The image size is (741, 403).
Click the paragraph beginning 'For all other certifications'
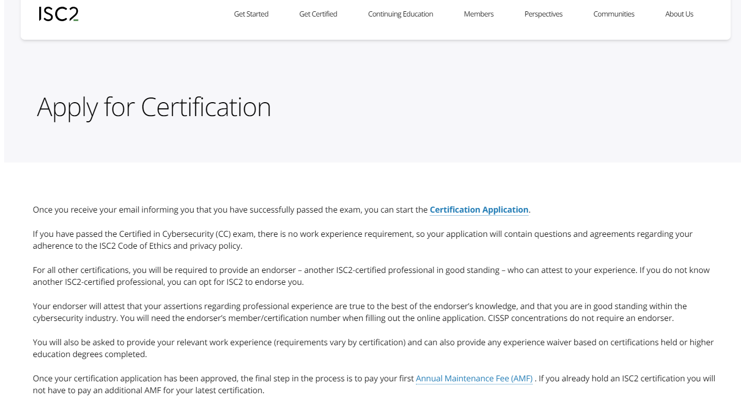click(x=371, y=276)
